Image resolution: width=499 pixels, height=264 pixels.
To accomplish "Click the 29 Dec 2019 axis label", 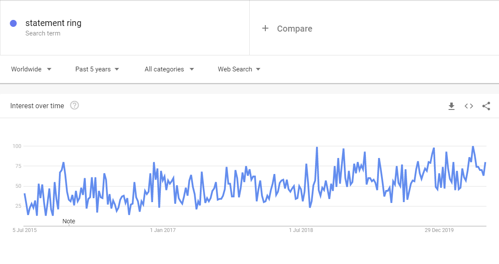I will click(x=439, y=230).
